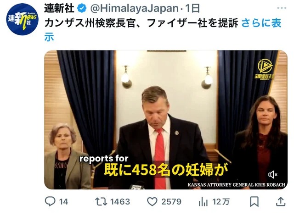The width and height of the screenshot is (294, 216).
Task: Click the 連新社 watermark logo in the video
Action: 265,69
